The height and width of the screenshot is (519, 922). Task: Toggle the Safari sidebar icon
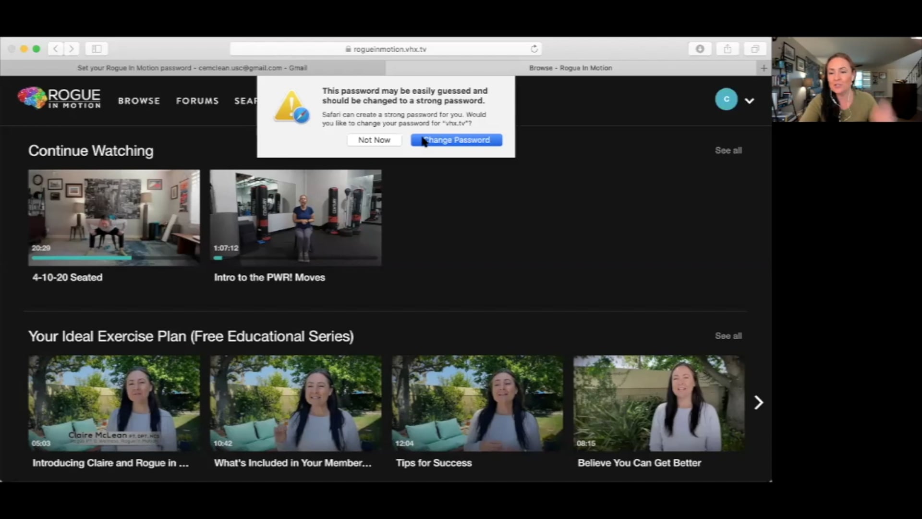point(97,49)
